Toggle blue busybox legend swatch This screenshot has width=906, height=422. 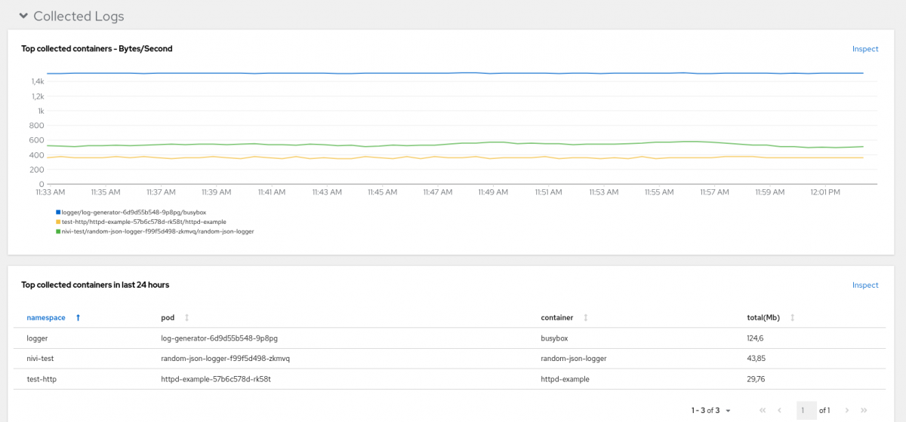58,213
